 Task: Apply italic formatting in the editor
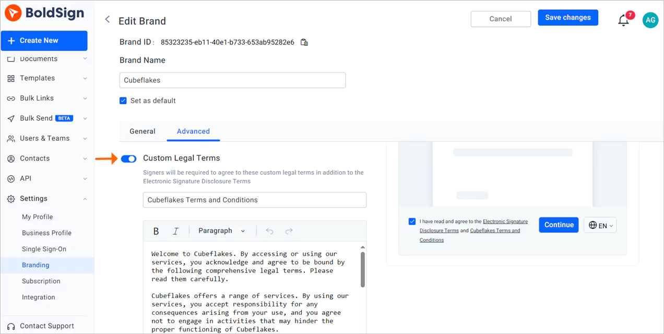pos(176,231)
